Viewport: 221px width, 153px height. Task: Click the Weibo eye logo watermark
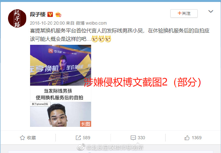point(81,147)
